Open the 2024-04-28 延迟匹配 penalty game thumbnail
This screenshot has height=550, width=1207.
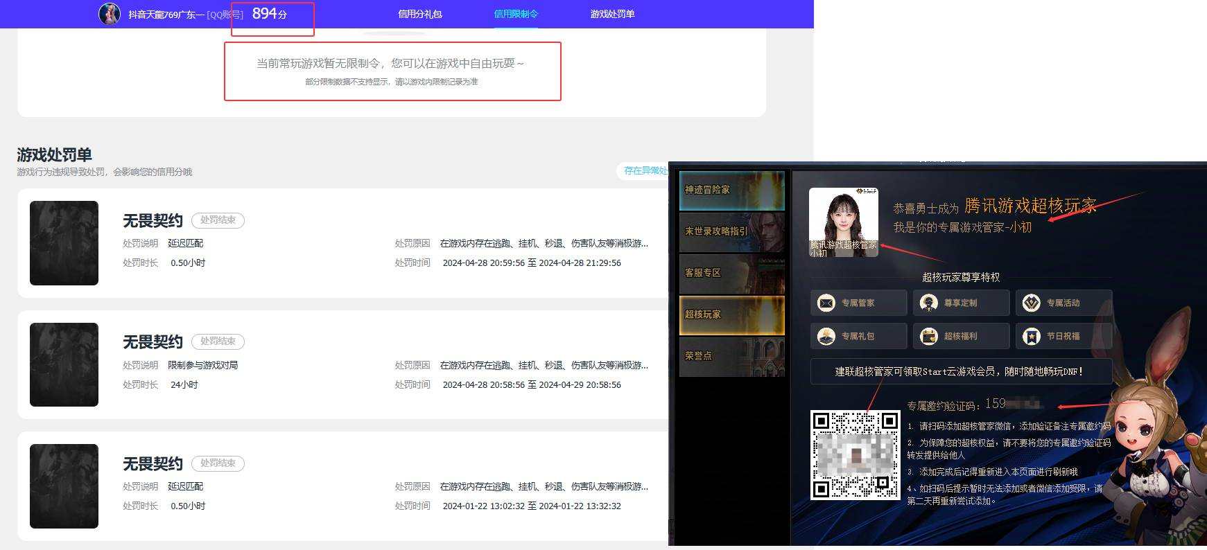(x=64, y=243)
